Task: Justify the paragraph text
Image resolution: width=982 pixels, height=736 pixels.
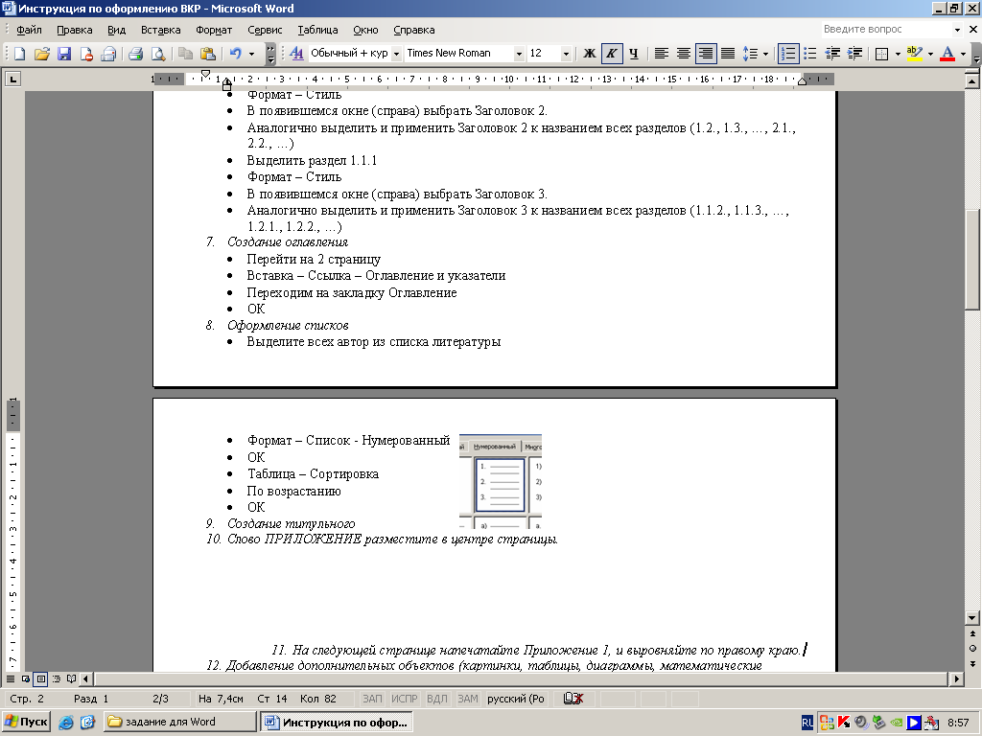Action: point(728,54)
